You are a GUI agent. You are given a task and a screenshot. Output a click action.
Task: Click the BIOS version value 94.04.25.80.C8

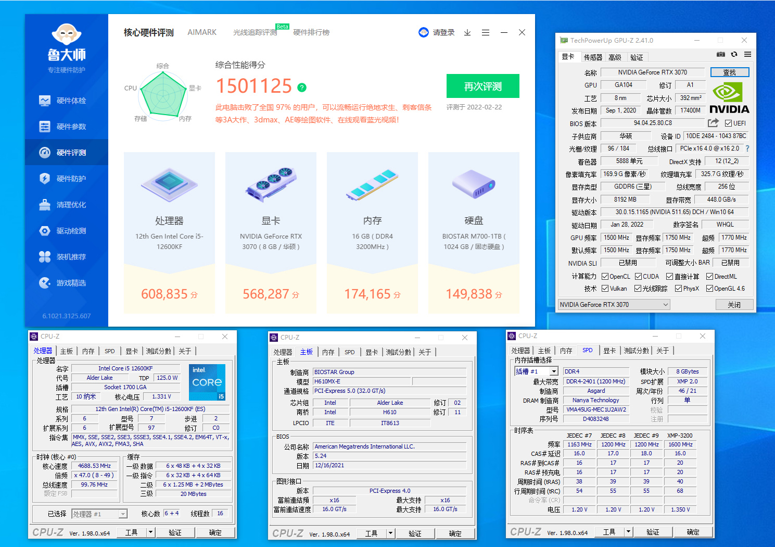[653, 123]
